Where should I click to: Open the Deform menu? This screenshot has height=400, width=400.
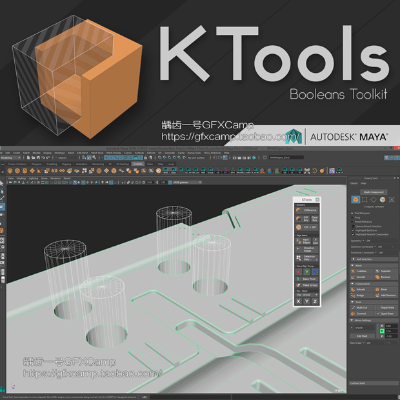point(151,153)
